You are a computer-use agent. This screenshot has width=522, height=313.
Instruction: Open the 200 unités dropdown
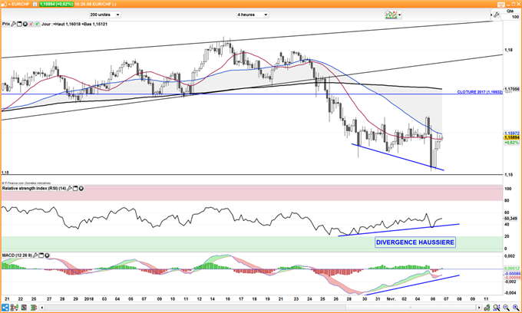[x=105, y=15]
